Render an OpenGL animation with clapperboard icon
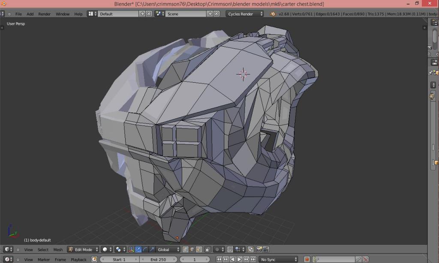This screenshot has height=263, width=439. coord(266,249)
